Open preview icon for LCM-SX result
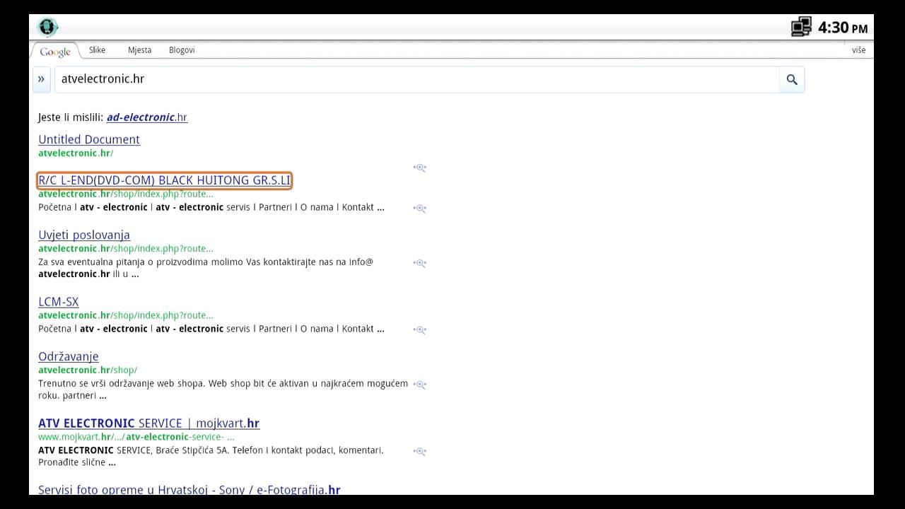This screenshot has width=905, height=509. pyautogui.click(x=420, y=329)
